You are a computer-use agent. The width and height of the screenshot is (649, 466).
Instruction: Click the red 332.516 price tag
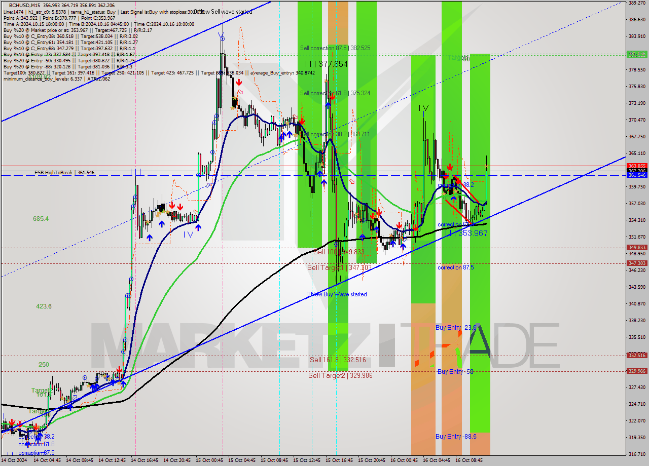point(637,356)
